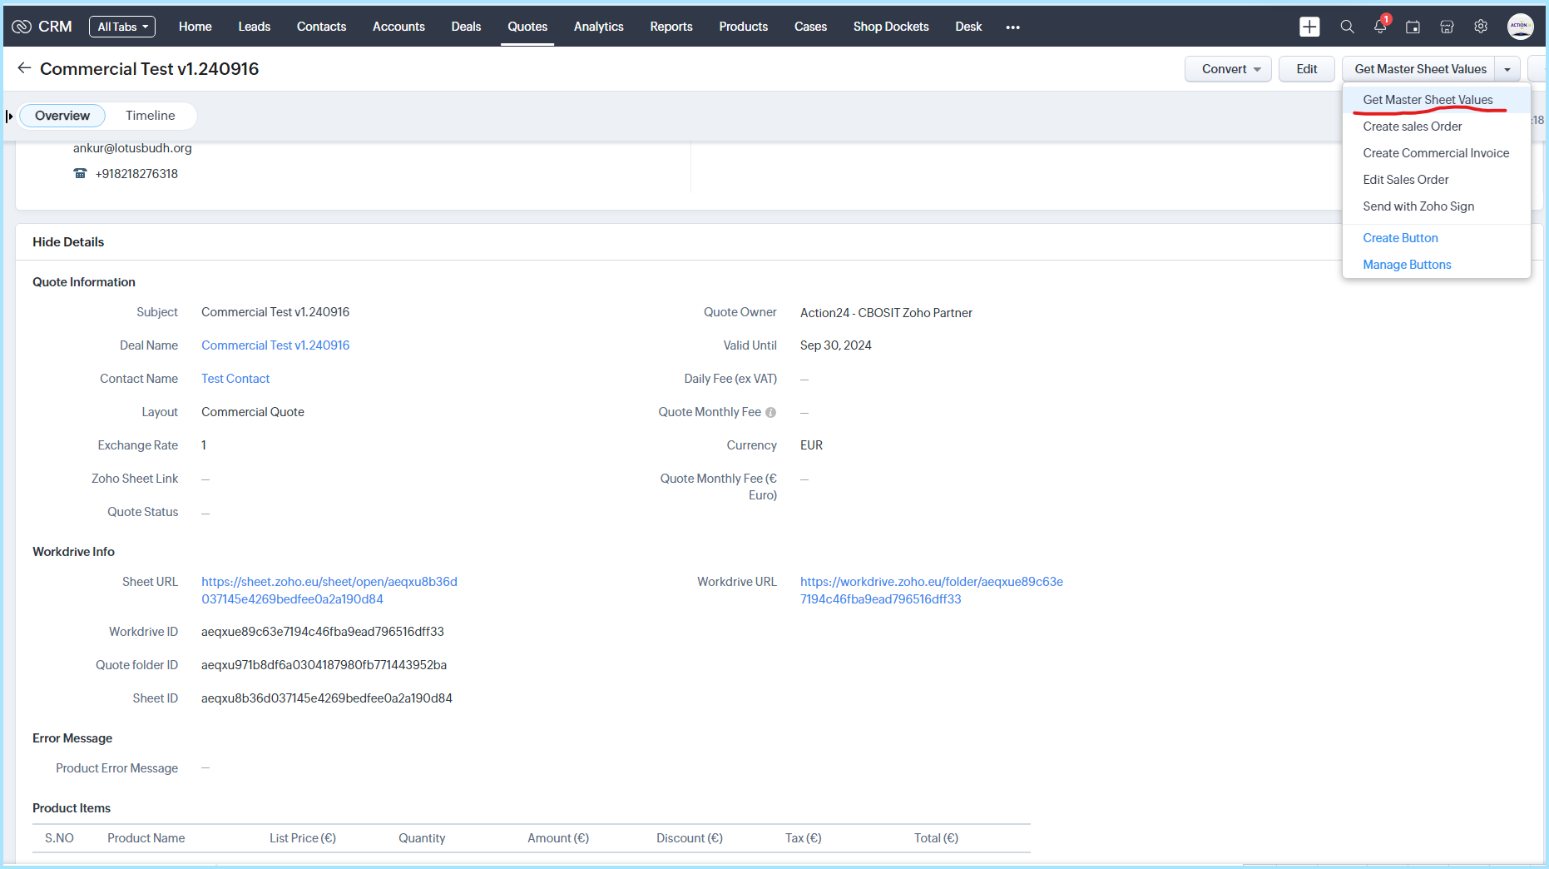This screenshot has width=1549, height=869.
Task: Open the Convert dropdown button
Action: [x=1229, y=69]
